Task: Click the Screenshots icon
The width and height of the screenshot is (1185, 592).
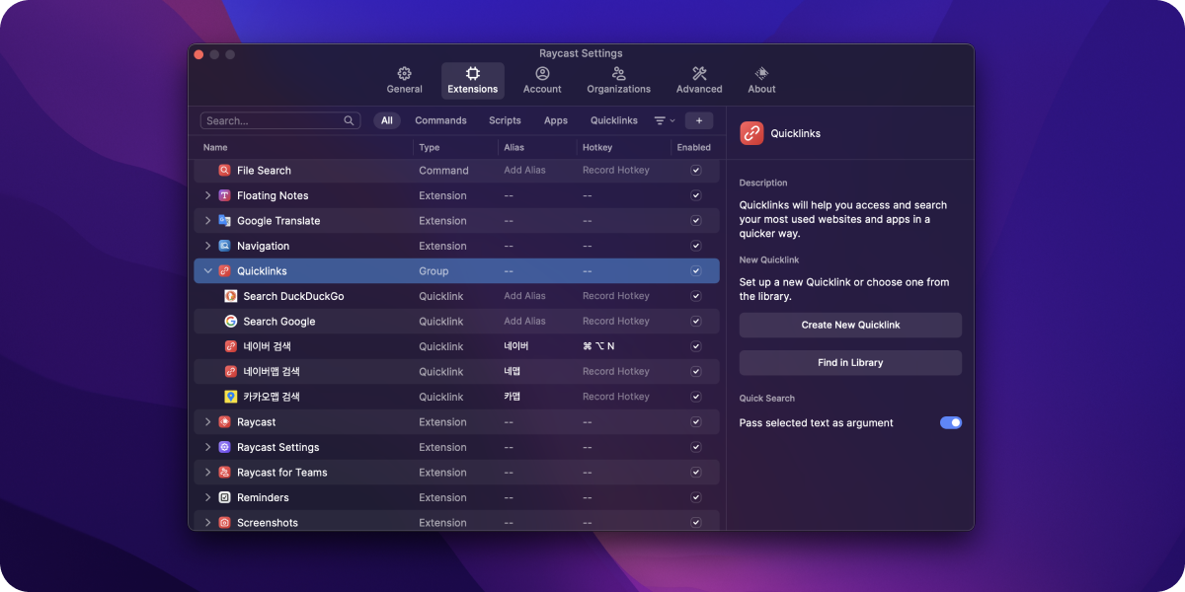Action: [224, 523]
